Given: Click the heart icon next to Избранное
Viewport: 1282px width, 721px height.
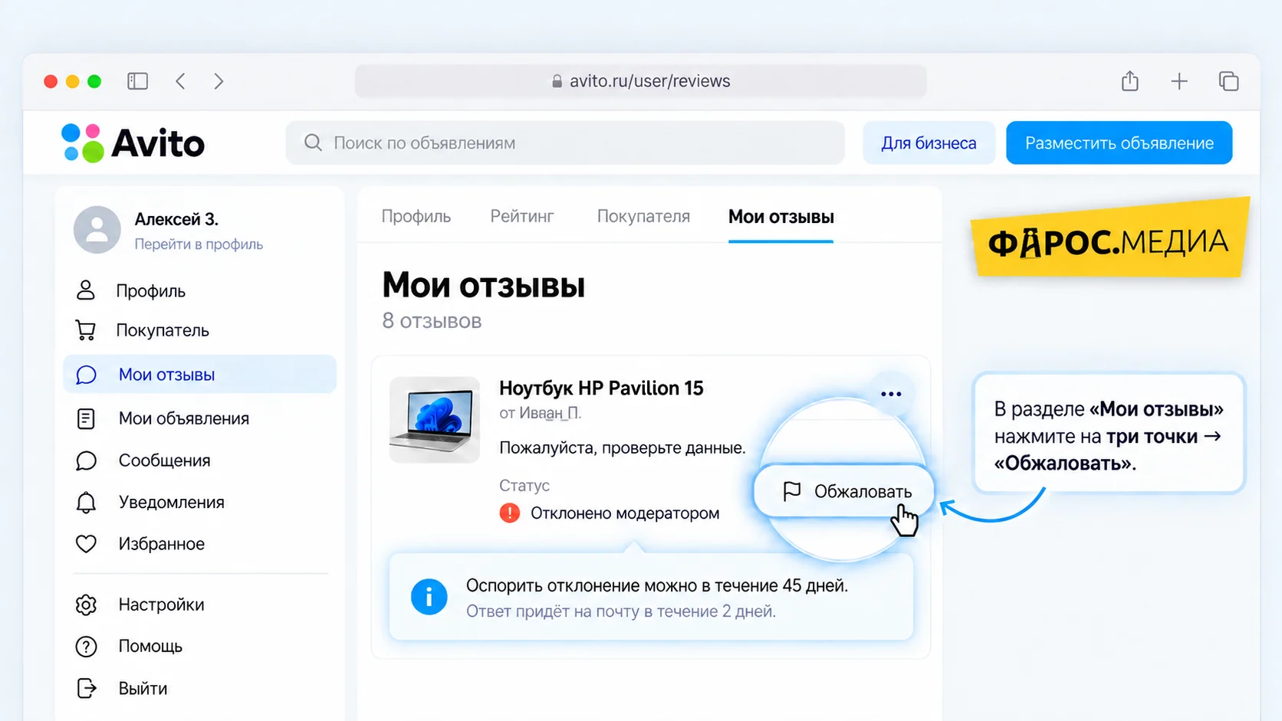Looking at the screenshot, I should click(x=86, y=544).
